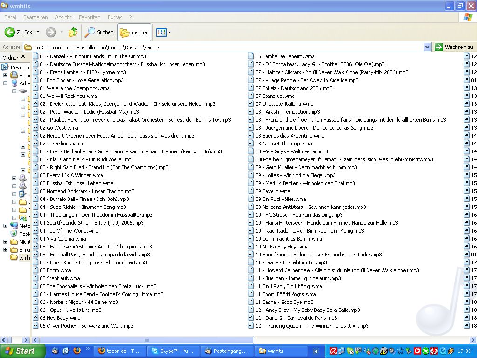
Task: Click the green Wechseln zu arrow
Action: [439, 47]
